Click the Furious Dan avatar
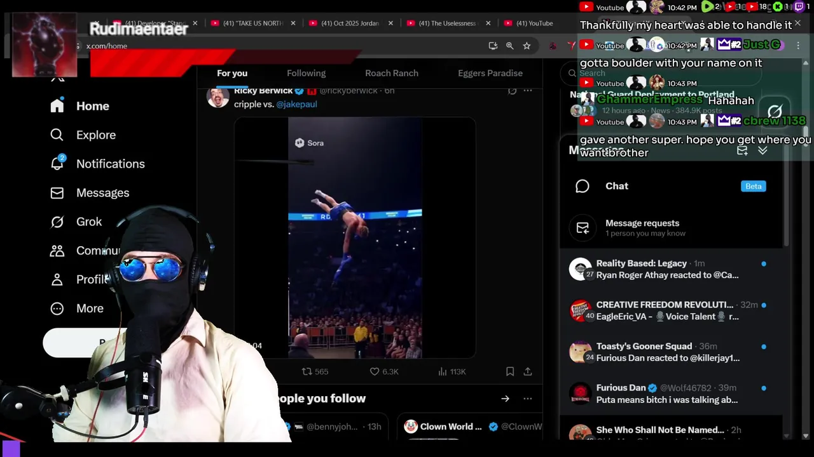Screen dimensions: 814x457 580,394
